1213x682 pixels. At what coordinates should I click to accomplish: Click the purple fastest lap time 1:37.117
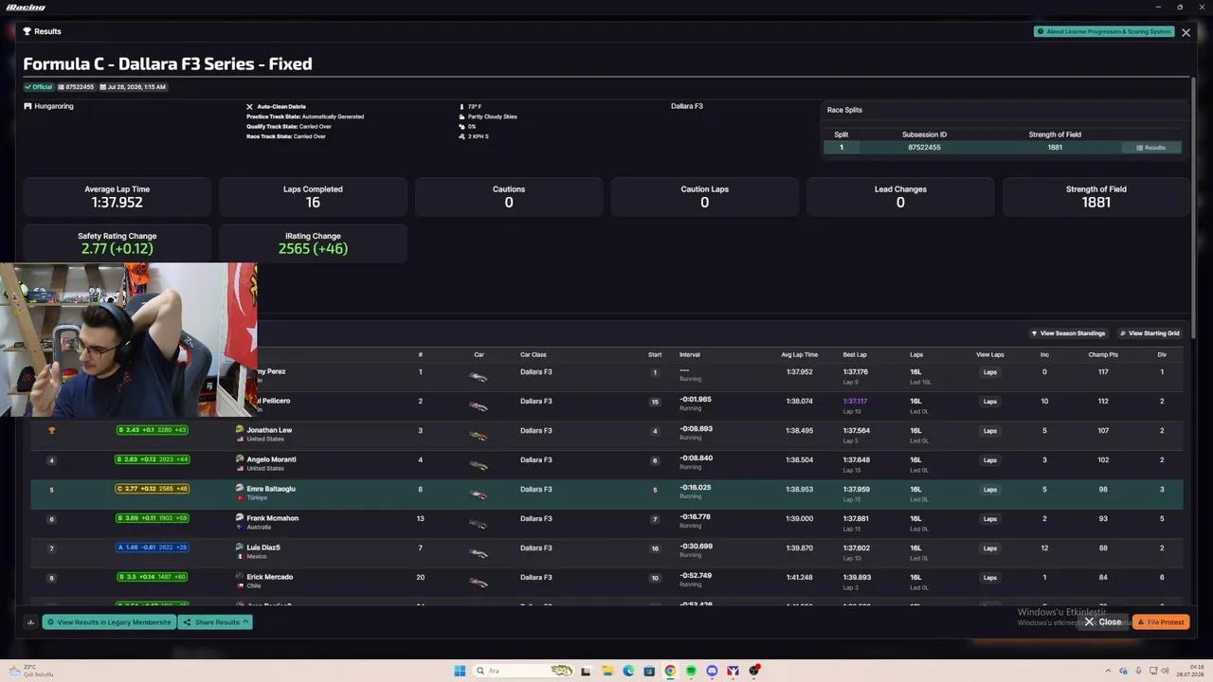(856, 401)
